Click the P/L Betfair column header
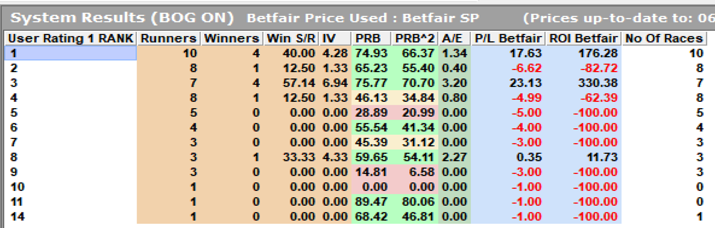 click(x=507, y=38)
